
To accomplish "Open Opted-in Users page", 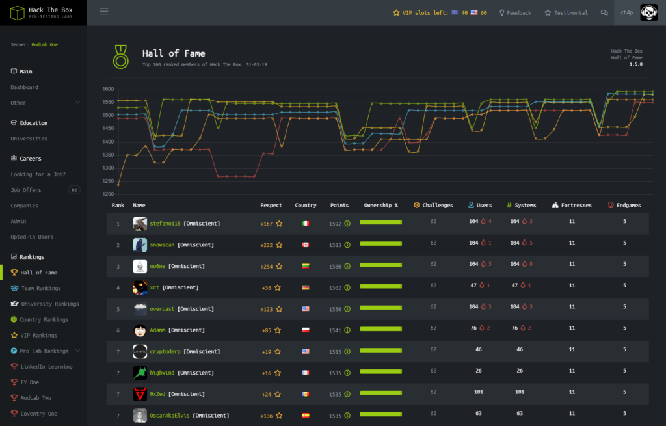I will coord(32,237).
